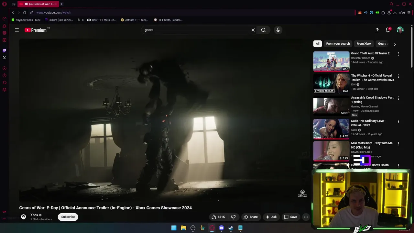414x233 pixels.
Task: Open the YouTube hamburger guide menu
Action: coord(17,30)
